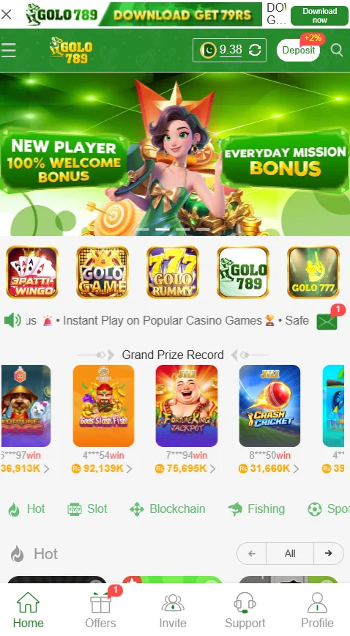The image size is (350, 636).
Task: Tap the 3Patti Wingo app icon
Action: click(x=32, y=272)
